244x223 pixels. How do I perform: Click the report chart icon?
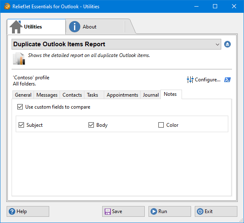click(19, 59)
